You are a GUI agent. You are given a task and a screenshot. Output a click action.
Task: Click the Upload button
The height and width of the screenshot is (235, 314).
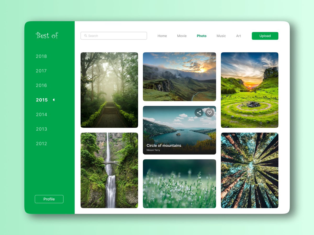coord(265,36)
